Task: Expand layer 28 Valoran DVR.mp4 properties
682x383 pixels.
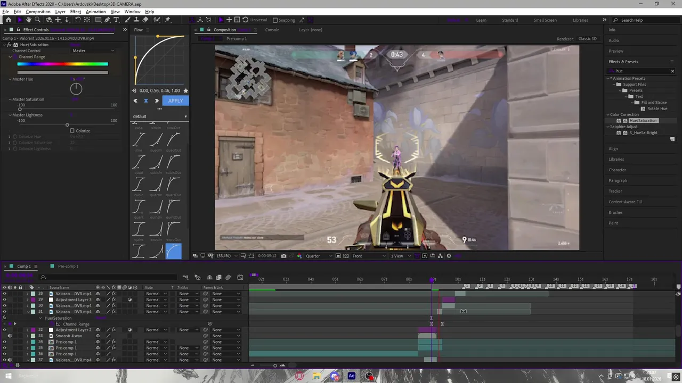Action: point(27,294)
